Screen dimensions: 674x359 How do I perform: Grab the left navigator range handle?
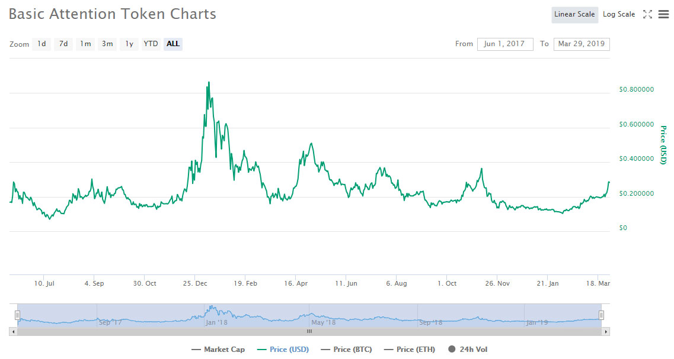[17, 315]
